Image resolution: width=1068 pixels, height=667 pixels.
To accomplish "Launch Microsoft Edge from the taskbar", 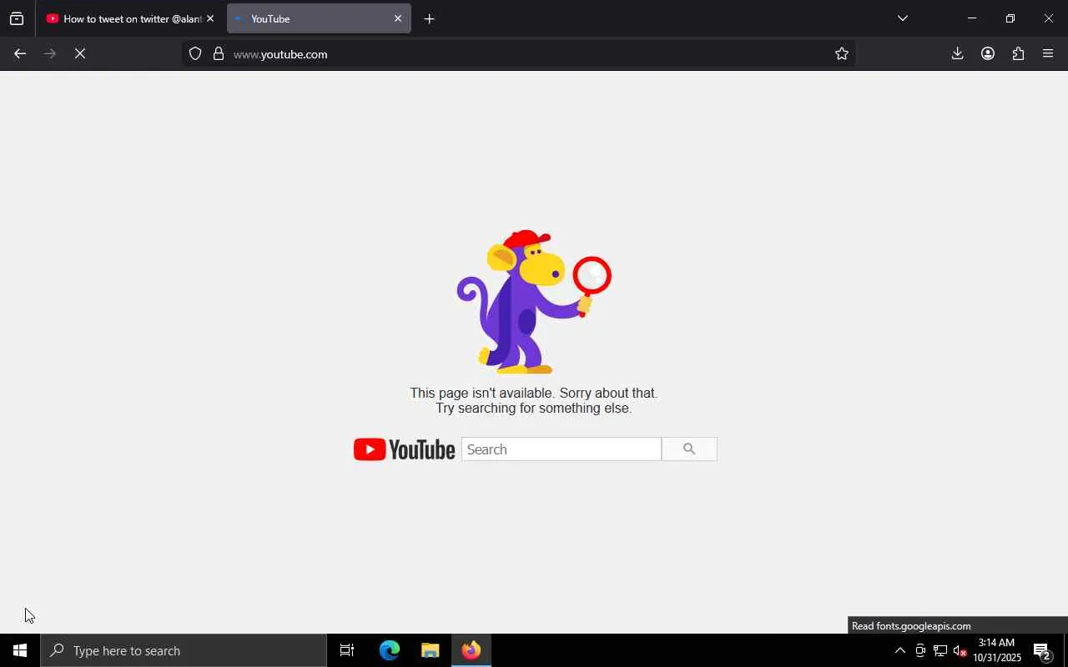I will click(390, 650).
